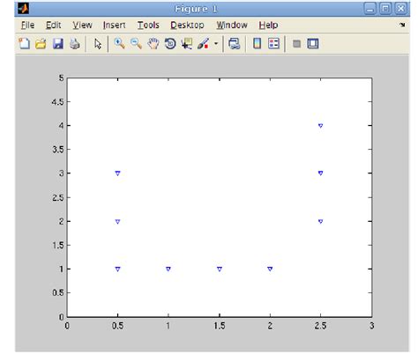Open the Brush color dropdown arrow

(x=216, y=44)
